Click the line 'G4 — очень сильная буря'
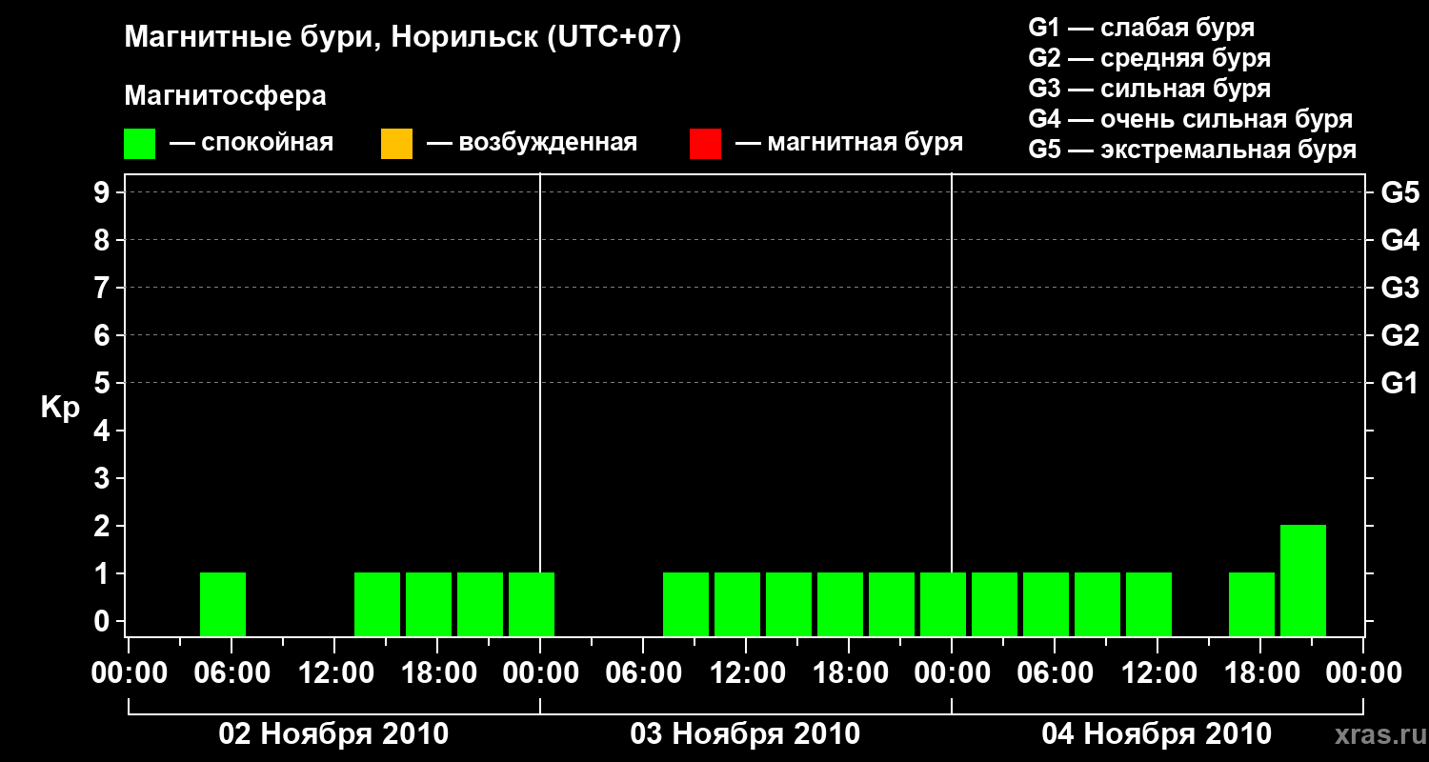Image resolution: width=1429 pixels, height=762 pixels. coord(1190,119)
